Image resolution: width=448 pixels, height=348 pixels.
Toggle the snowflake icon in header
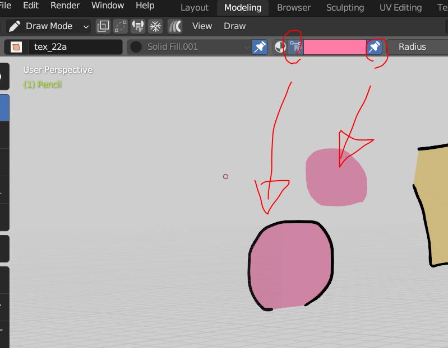coord(155,26)
